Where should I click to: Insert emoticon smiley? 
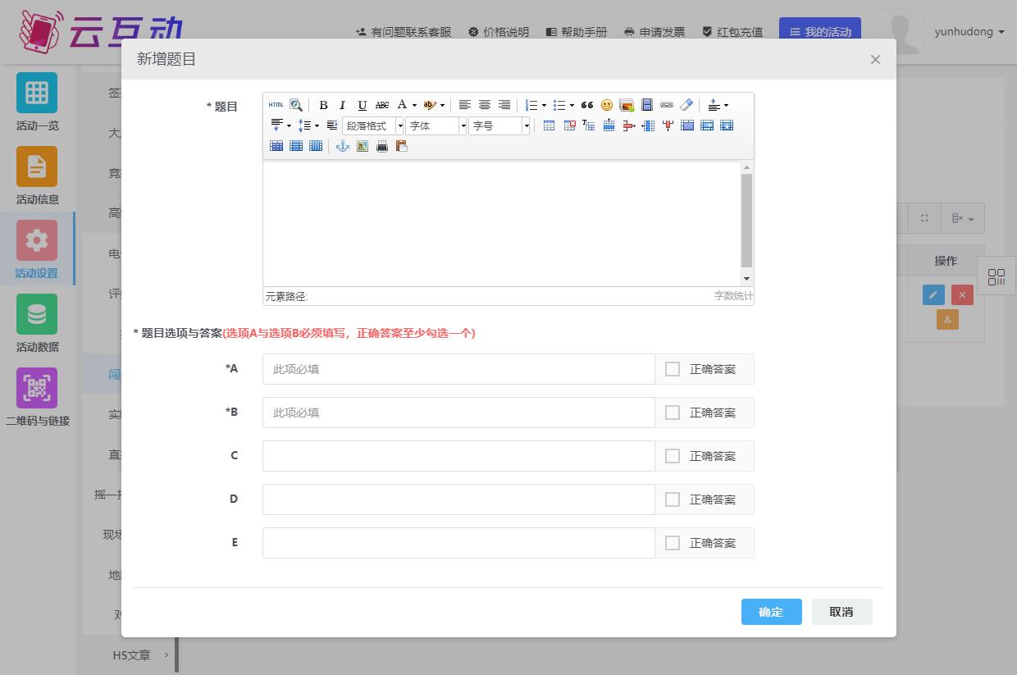(x=606, y=105)
